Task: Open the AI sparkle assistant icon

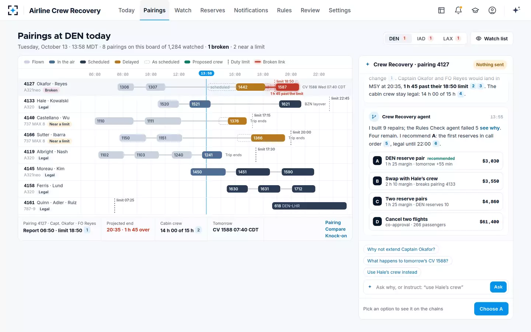Action: (516, 10)
